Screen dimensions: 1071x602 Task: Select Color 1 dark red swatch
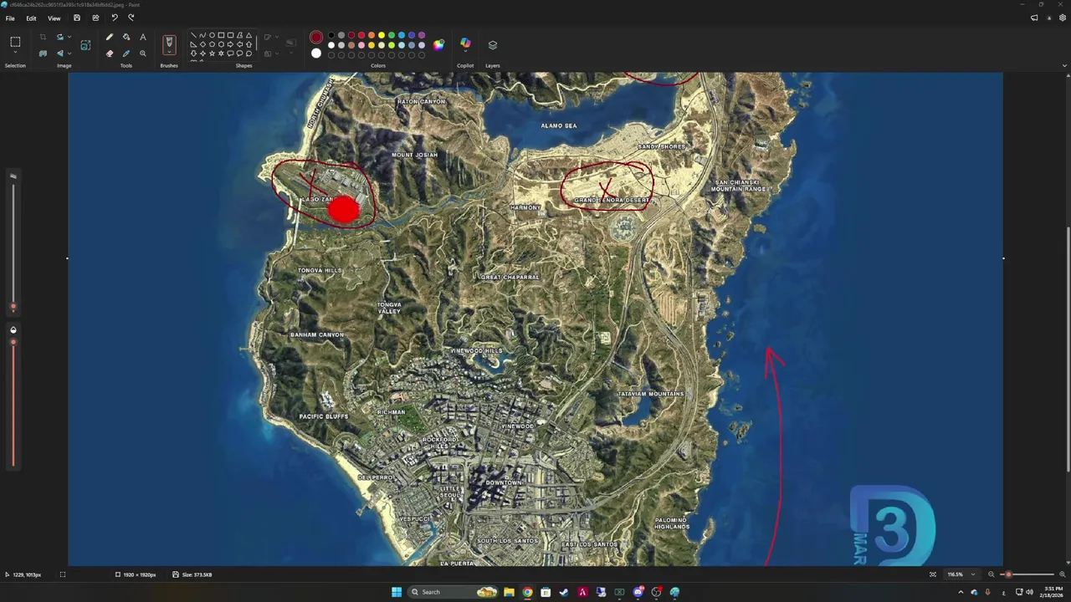(x=316, y=37)
